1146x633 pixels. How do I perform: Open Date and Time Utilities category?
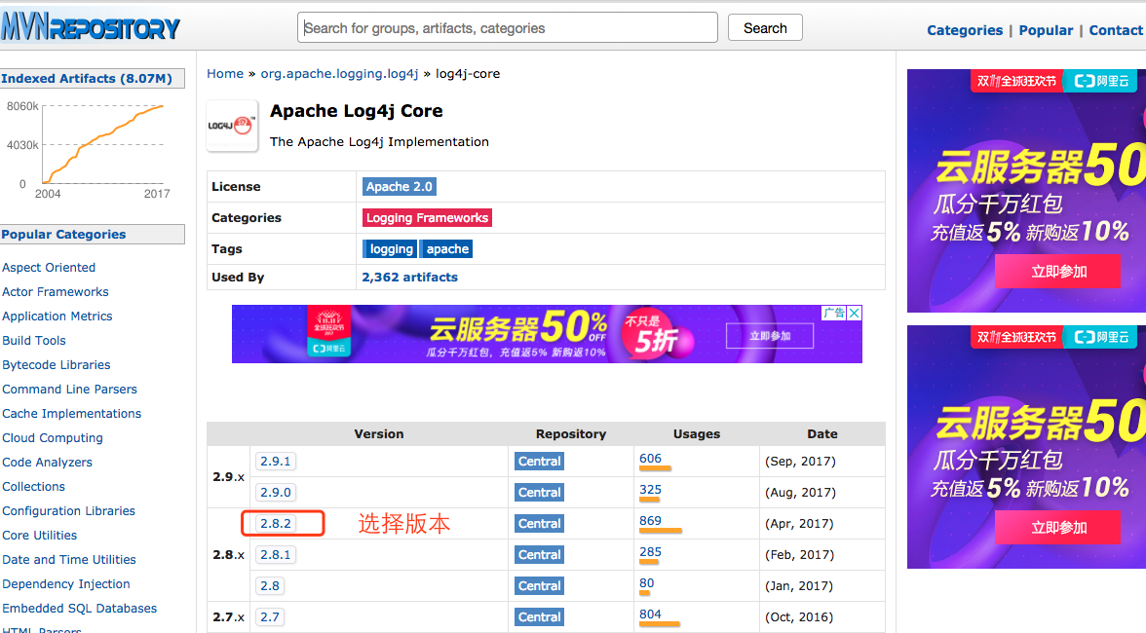pos(69,559)
